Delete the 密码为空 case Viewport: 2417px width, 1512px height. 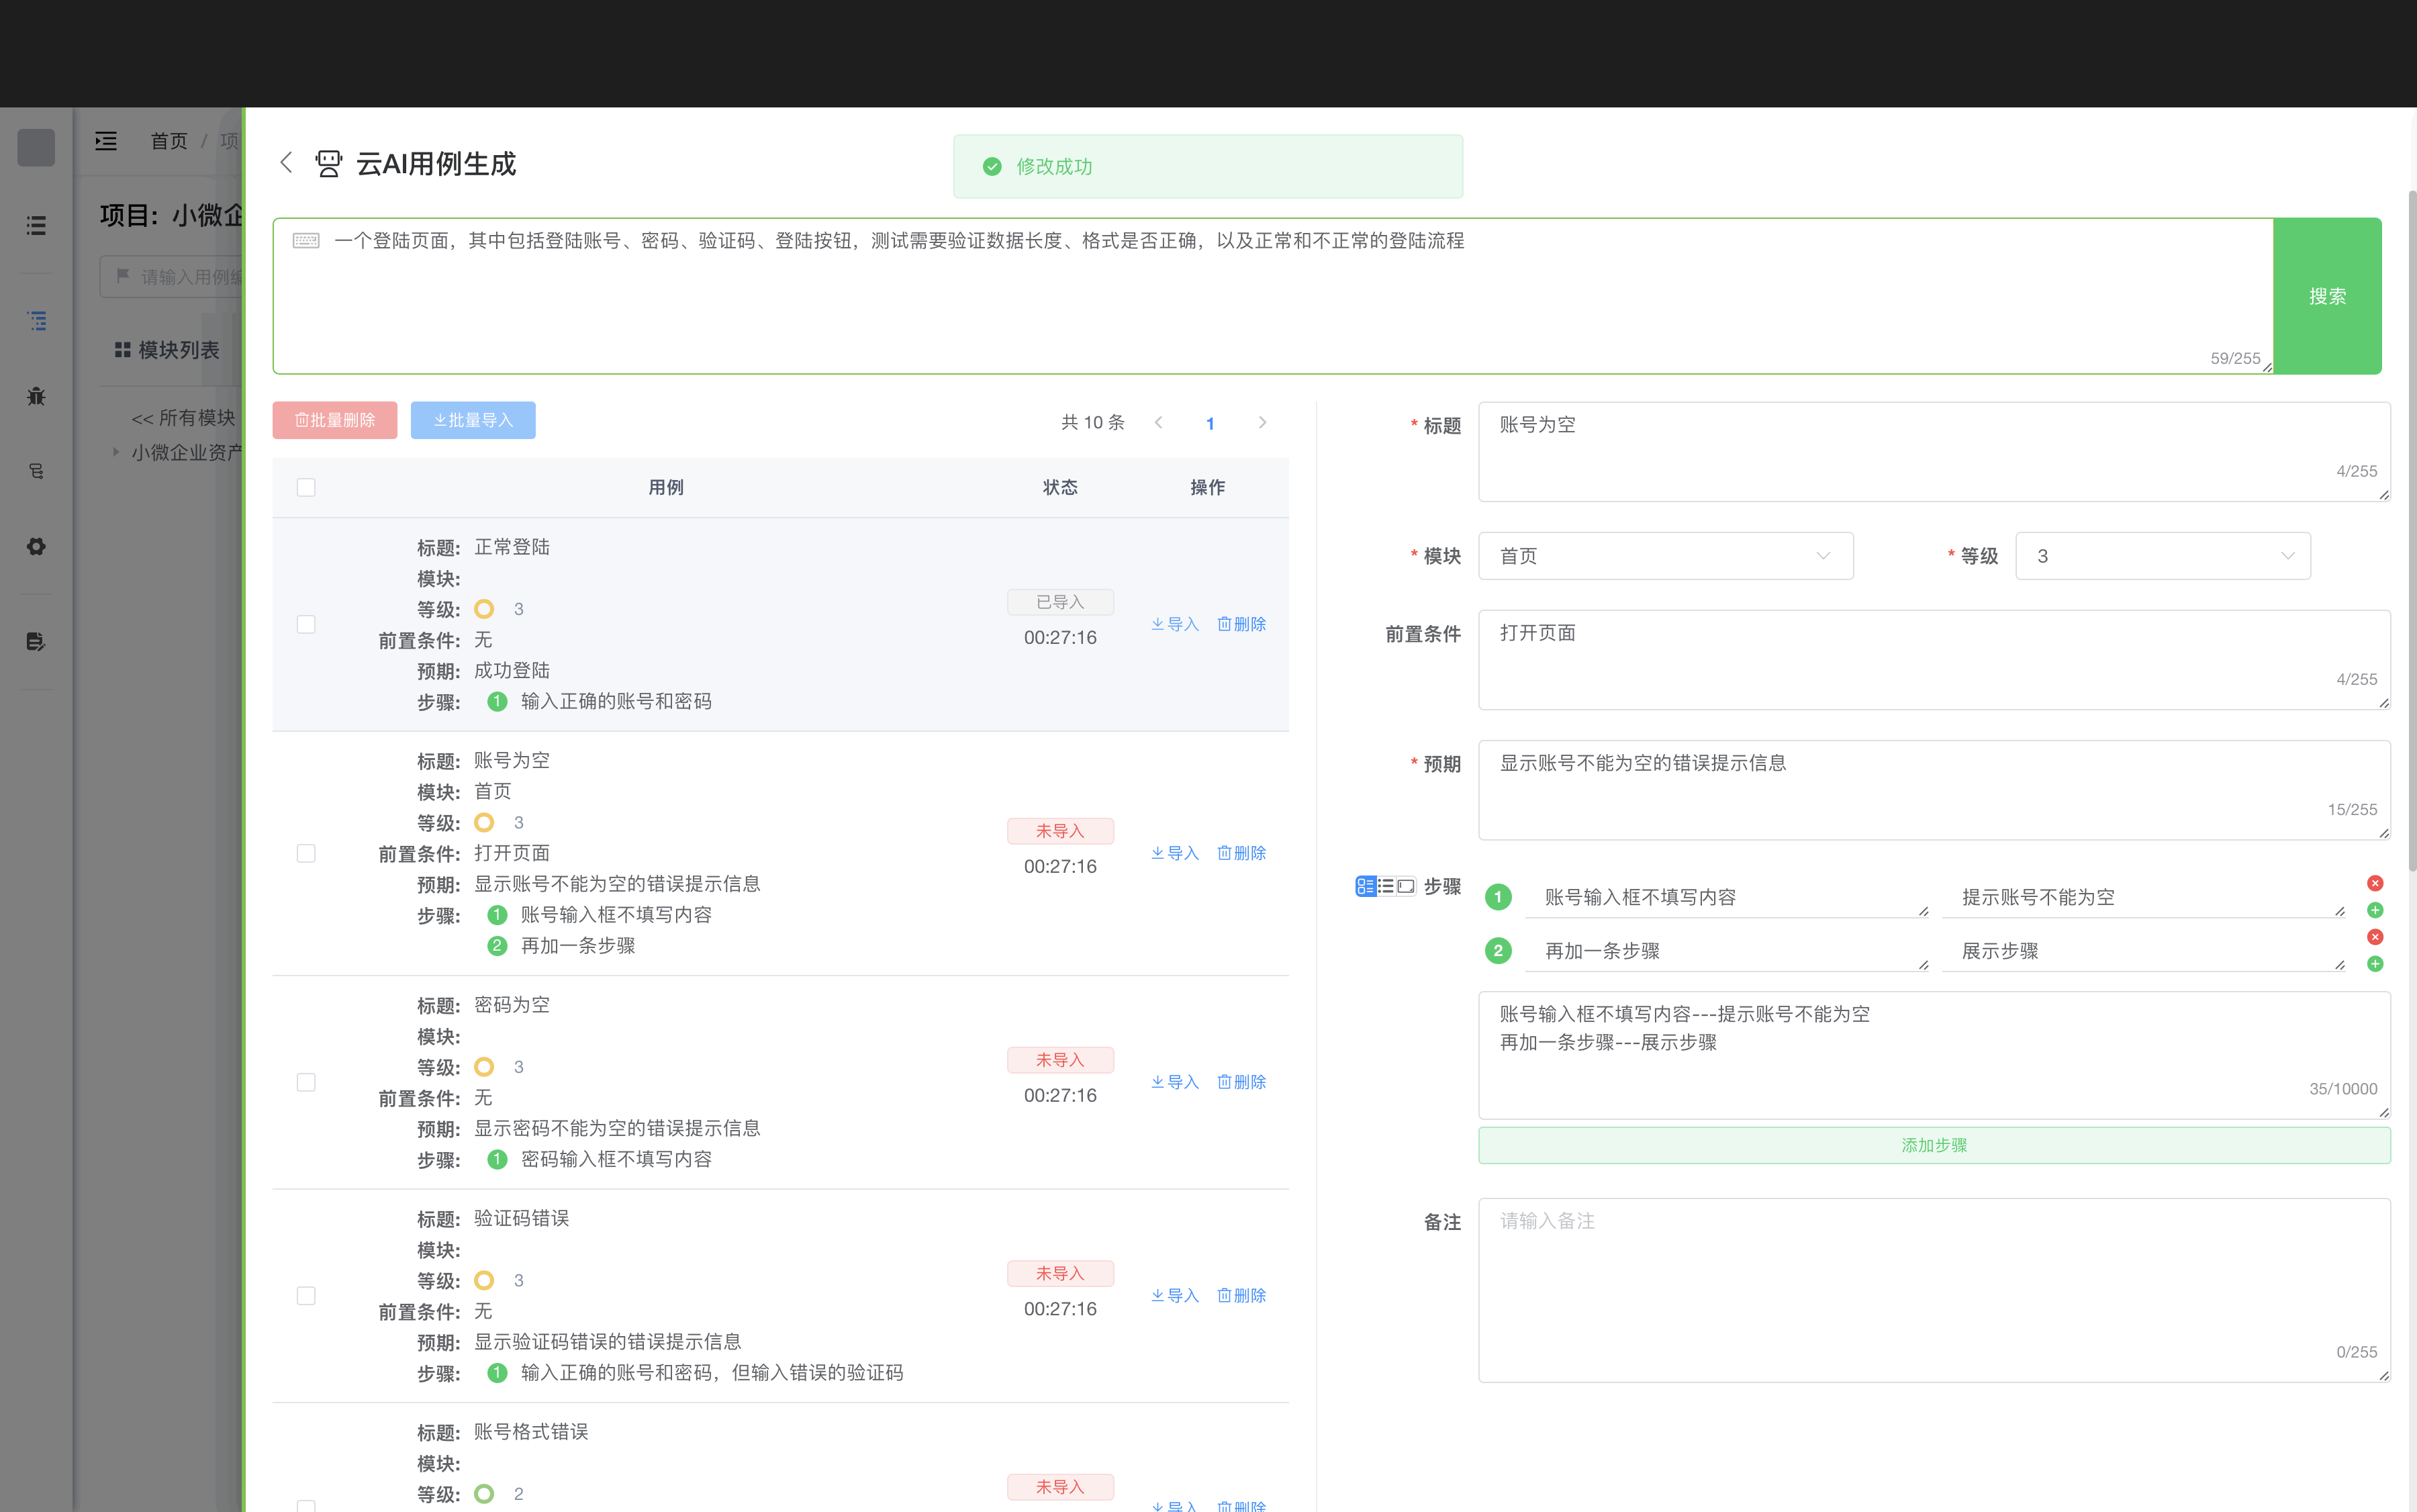coord(1241,1082)
